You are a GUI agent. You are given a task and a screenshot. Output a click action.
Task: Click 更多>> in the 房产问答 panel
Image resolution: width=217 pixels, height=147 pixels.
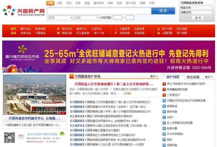pyautogui.click(x=209, y=77)
